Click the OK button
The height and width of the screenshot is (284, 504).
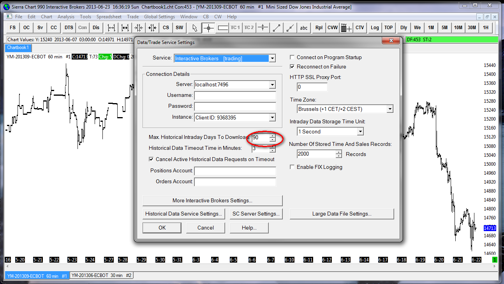(162, 228)
